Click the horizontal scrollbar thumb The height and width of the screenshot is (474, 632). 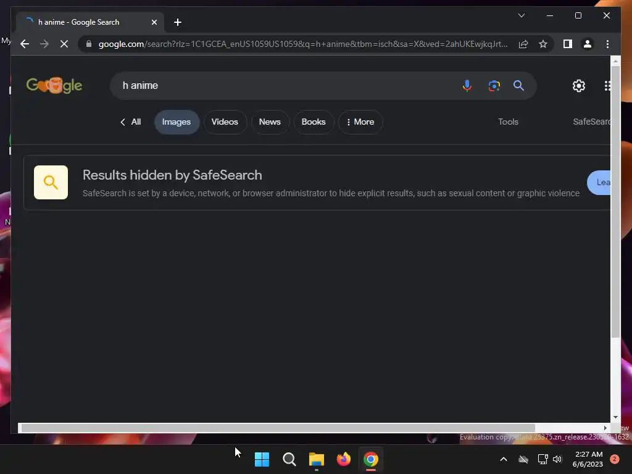pos(278,428)
